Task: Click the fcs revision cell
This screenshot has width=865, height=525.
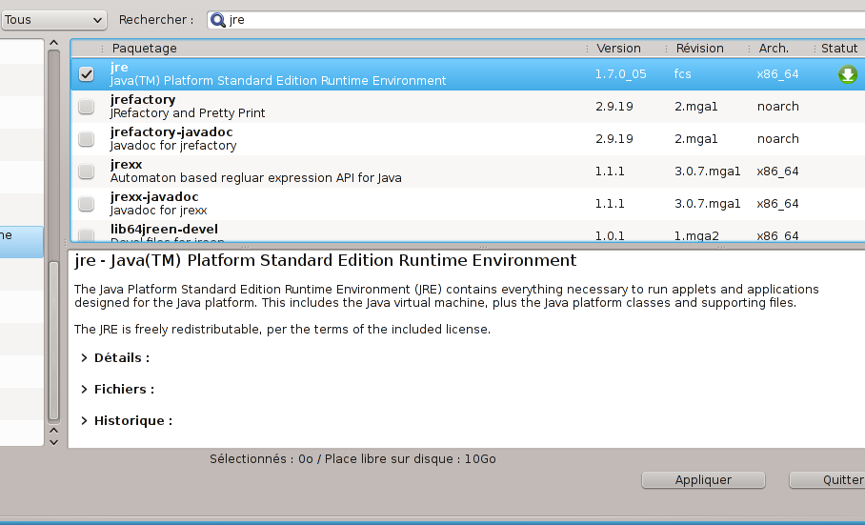Action: [x=682, y=74]
